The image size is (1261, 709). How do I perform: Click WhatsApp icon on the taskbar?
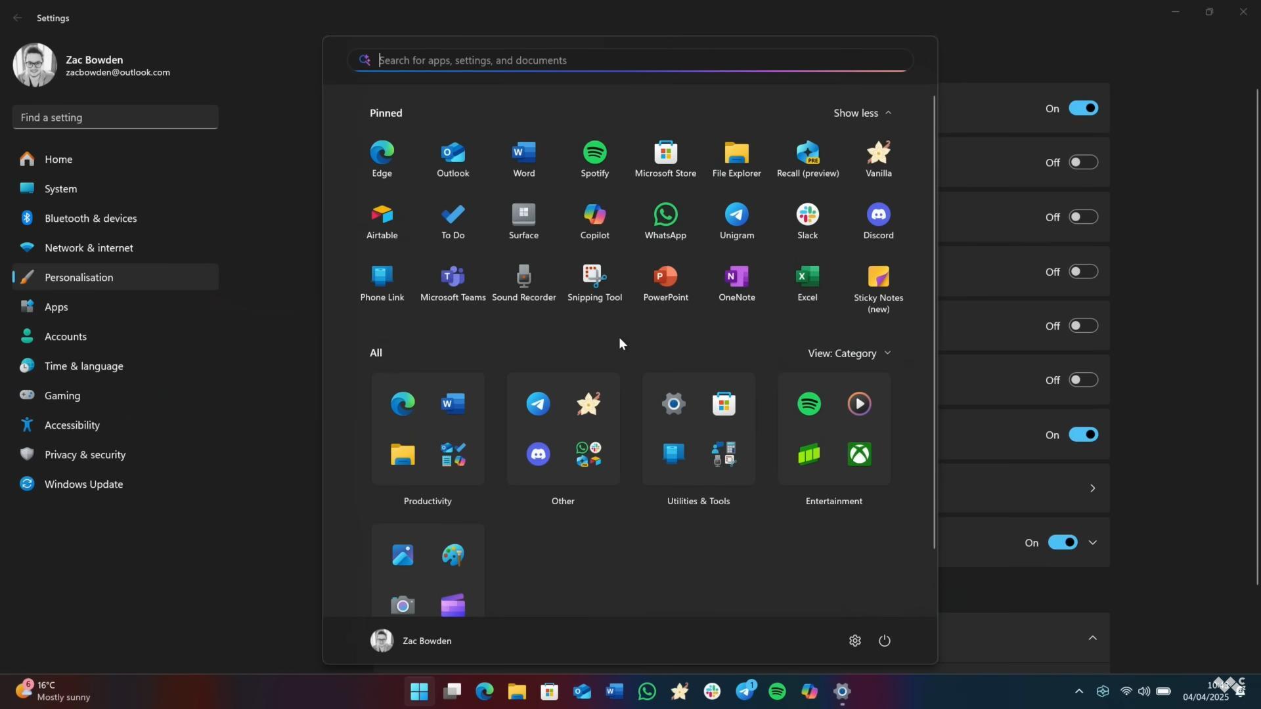[x=647, y=691]
